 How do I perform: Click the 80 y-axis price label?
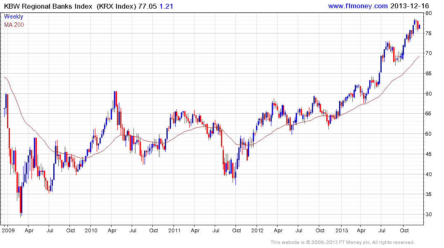(x=428, y=13)
